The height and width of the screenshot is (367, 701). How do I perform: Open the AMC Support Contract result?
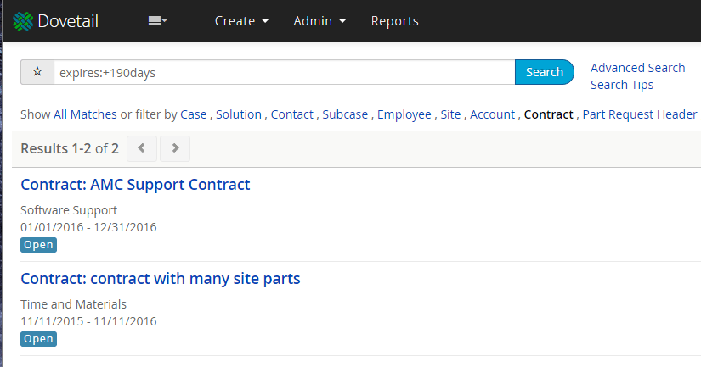coord(135,184)
